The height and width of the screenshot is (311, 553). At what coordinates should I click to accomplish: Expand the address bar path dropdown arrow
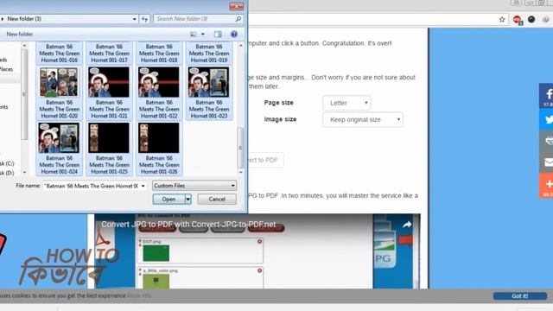[135, 19]
